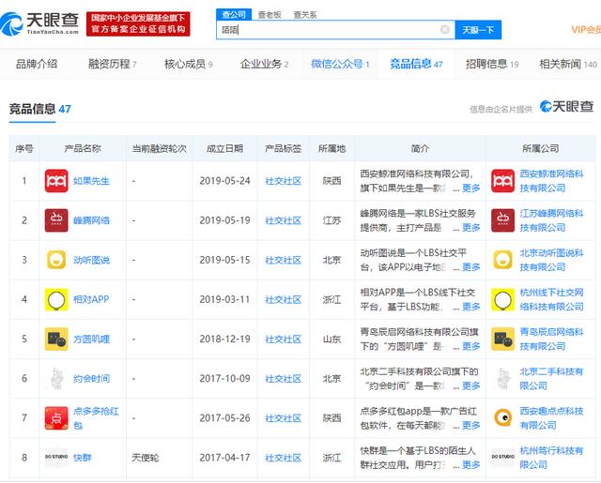Viewport: 601px width, 483px height.
Task: Expand 更多 in 如果先生 description
Action: [471, 188]
